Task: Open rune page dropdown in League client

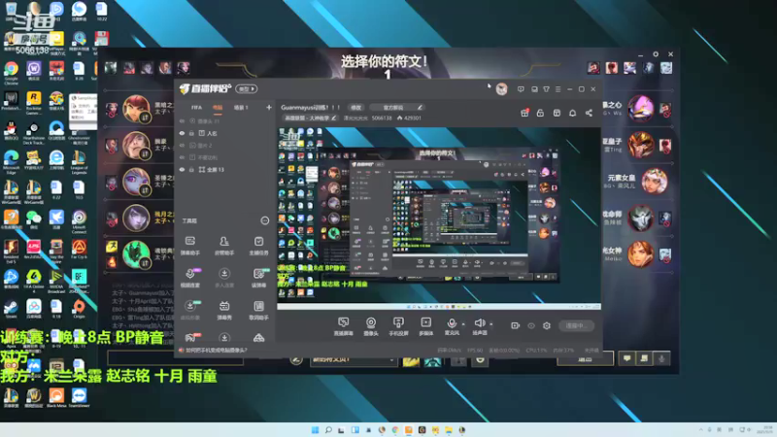Action: point(353,359)
